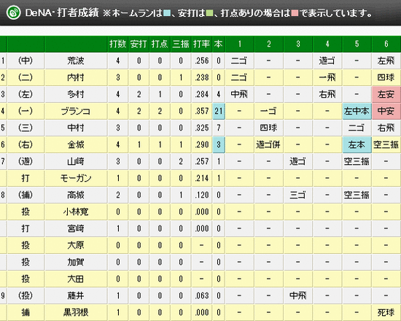Click player name 小林寛

76,212
